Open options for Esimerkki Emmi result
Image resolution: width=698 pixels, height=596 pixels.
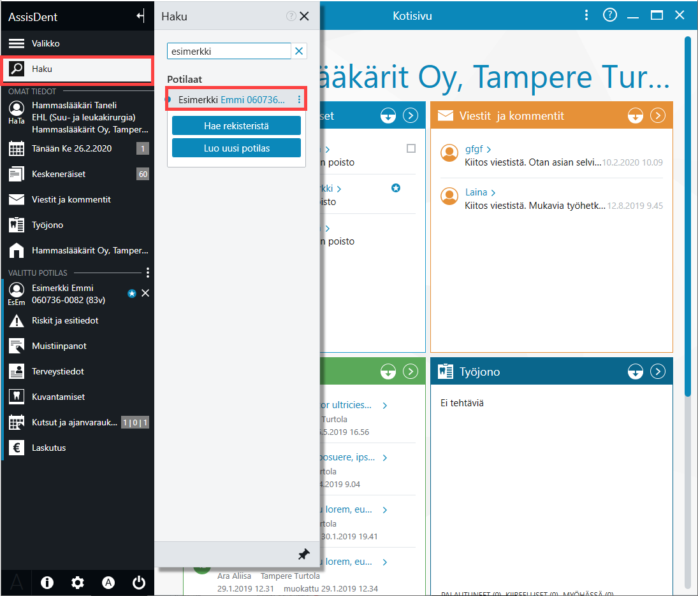(x=299, y=99)
